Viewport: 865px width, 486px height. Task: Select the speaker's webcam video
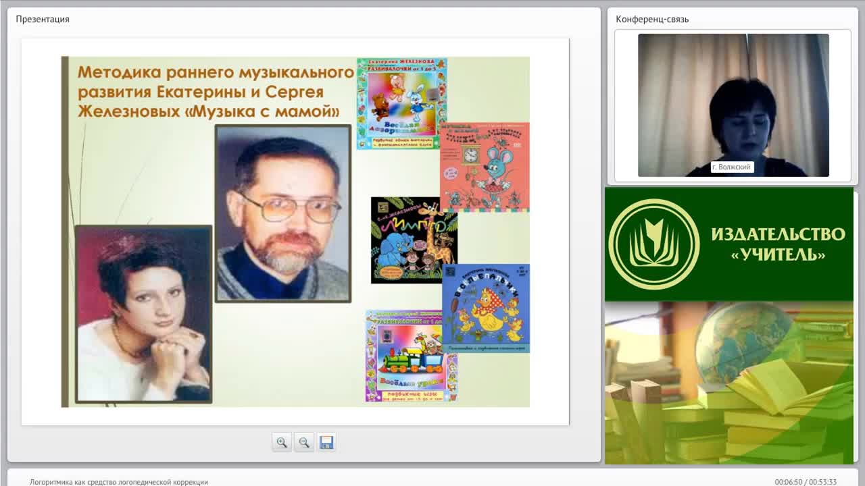coord(733,105)
